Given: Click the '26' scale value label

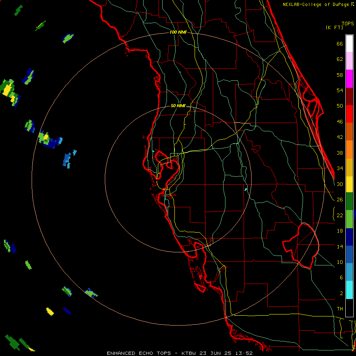Looking at the screenshot, I should click(340, 200).
